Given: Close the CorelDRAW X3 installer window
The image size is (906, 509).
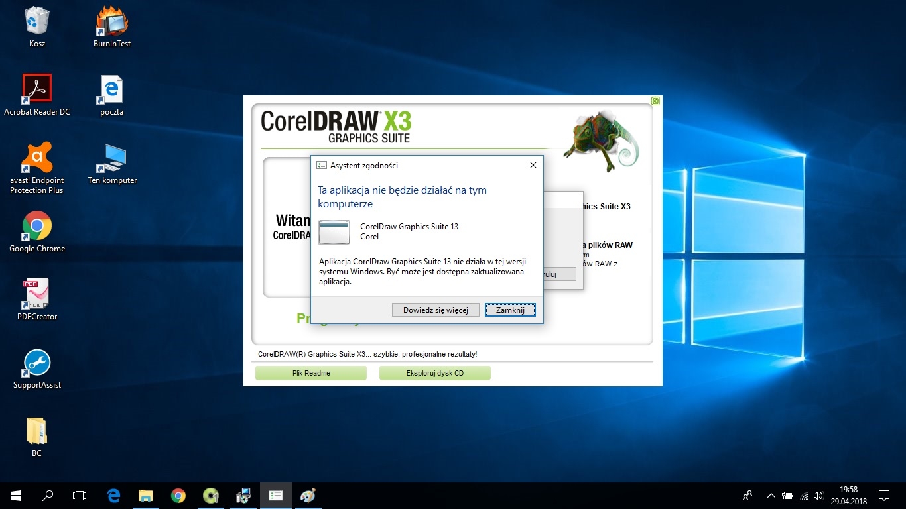Looking at the screenshot, I should point(655,101).
